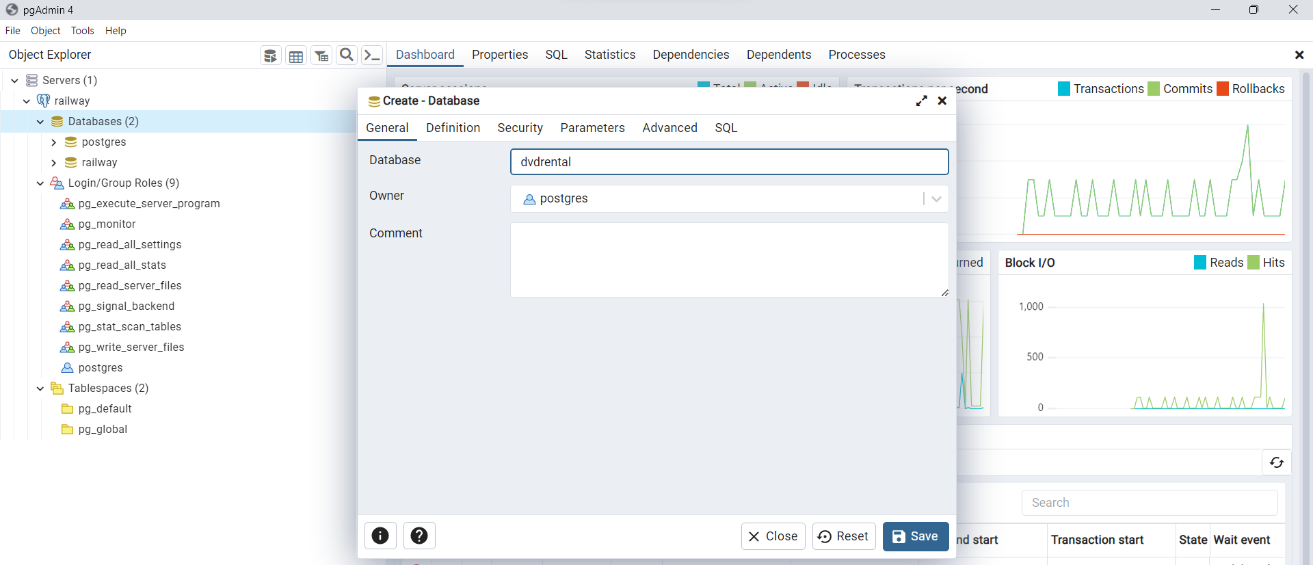This screenshot has width=1313, height=565.
Task: Maximize the Create Database dialog
Action: click(922, 101)
